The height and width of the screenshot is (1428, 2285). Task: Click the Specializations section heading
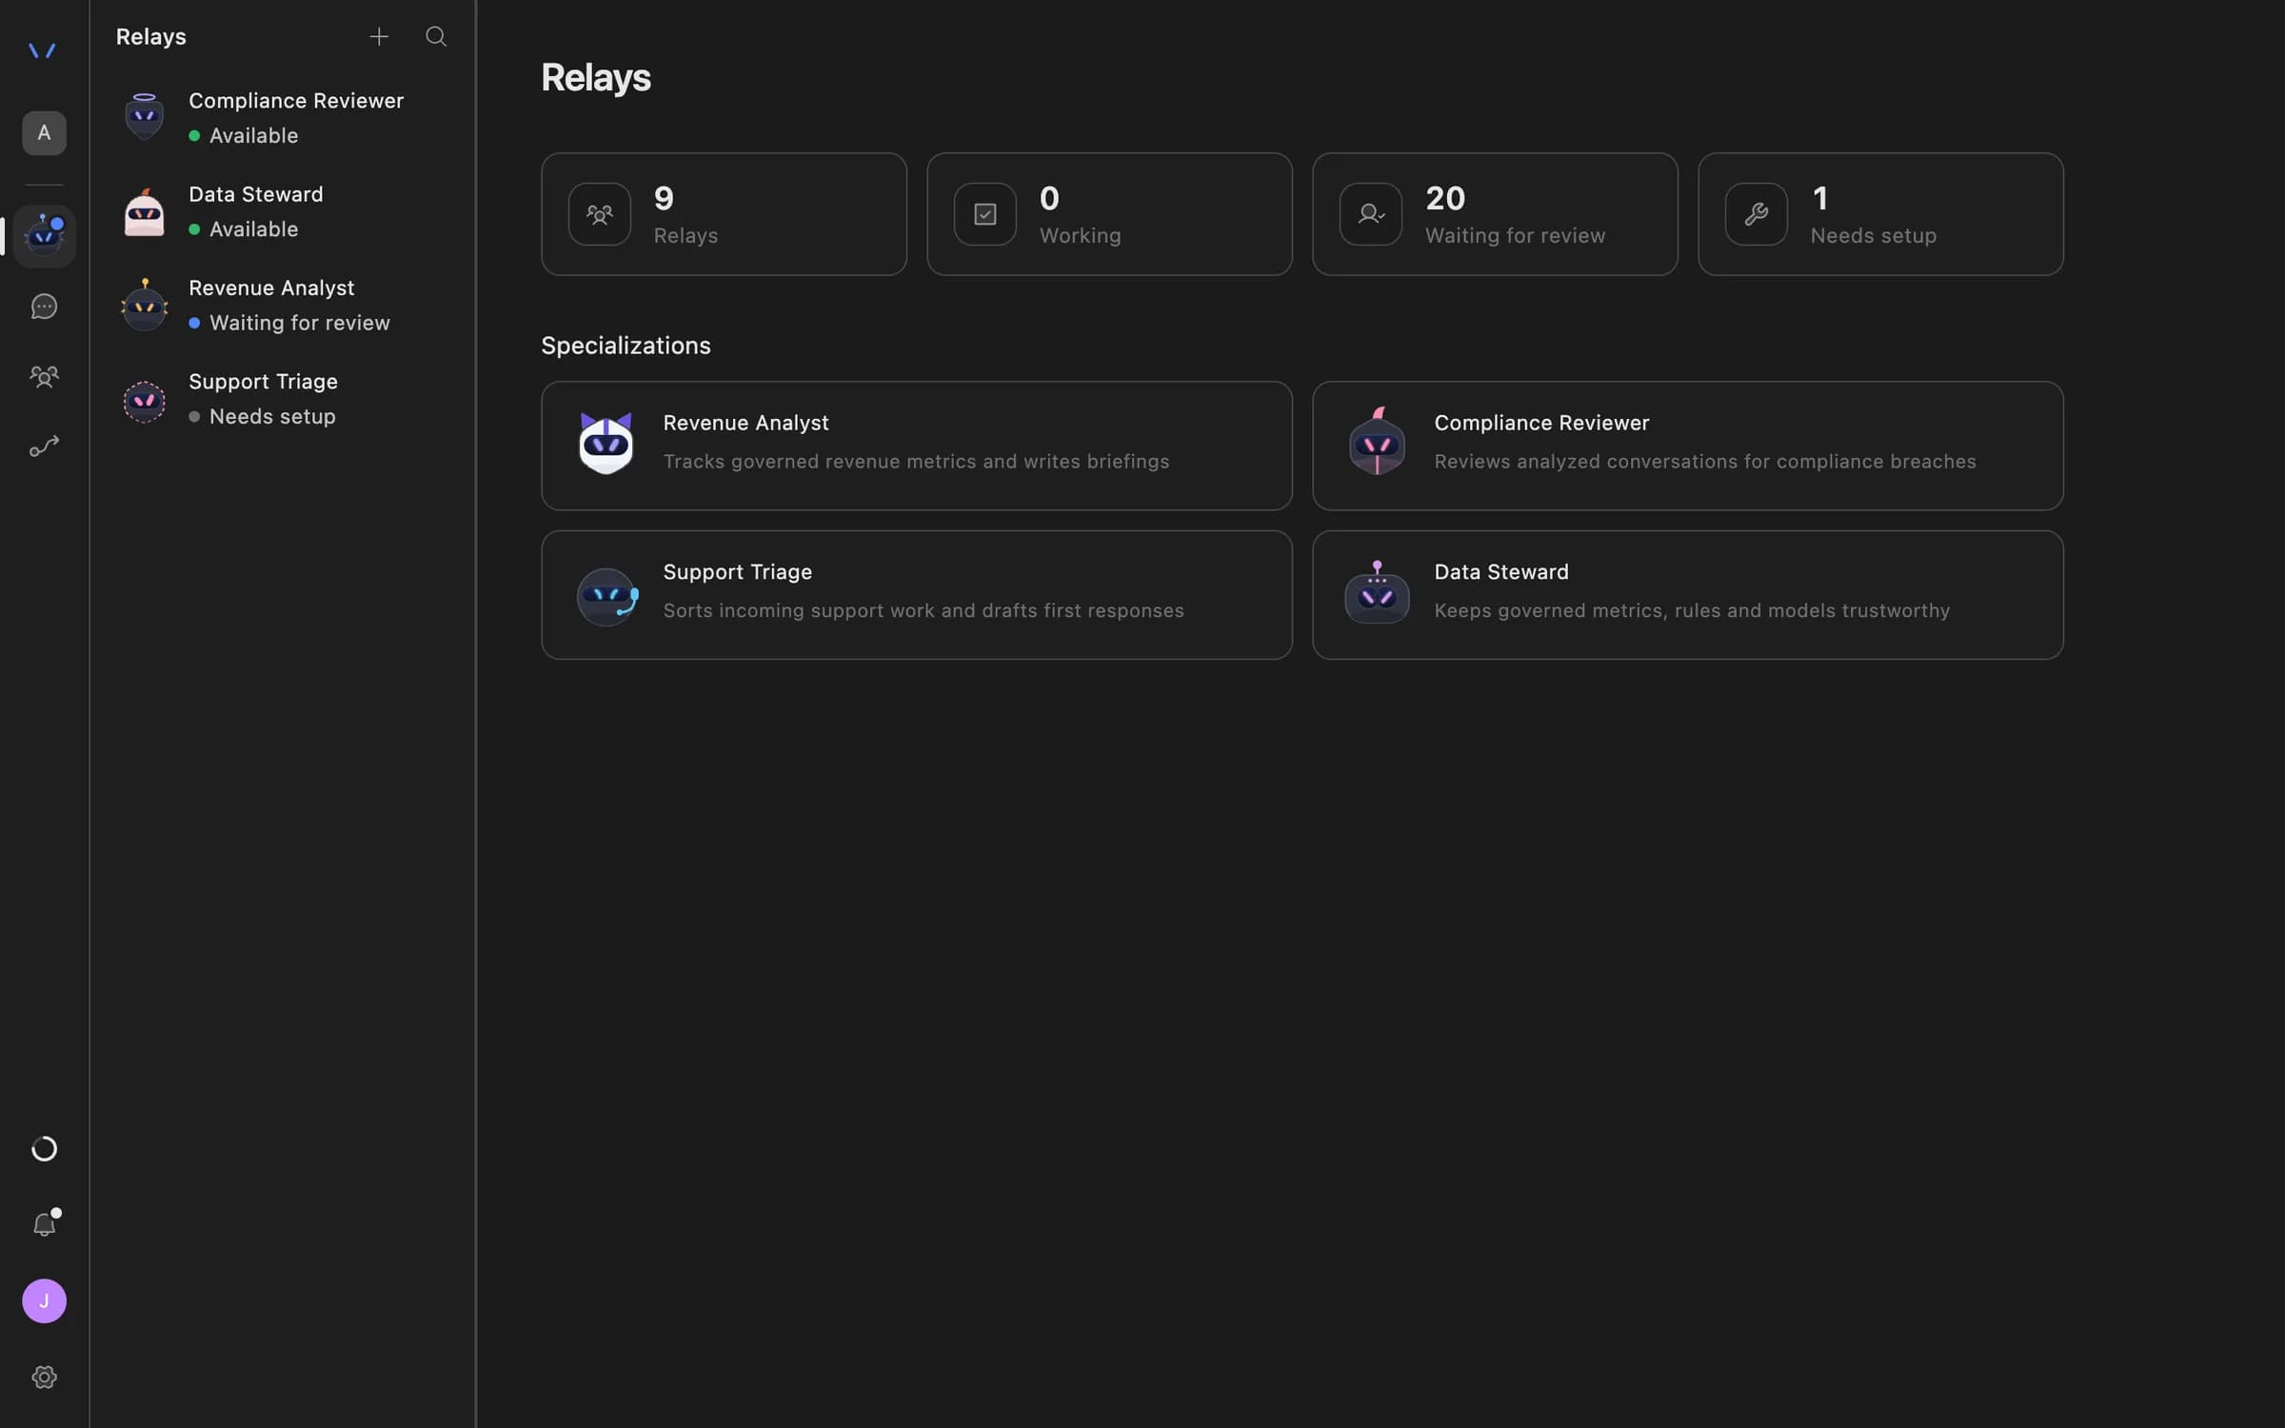point(626,346)
